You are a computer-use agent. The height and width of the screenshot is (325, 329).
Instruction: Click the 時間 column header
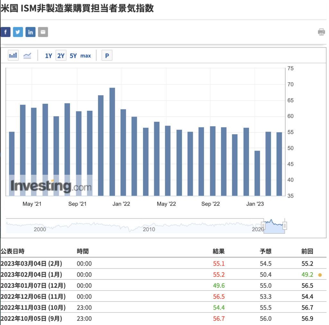pos(83,251)
